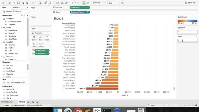This screenshot has height=112, width=199.
Task: Open the Show/Hide Cards icon
Action: click(110, 3)
